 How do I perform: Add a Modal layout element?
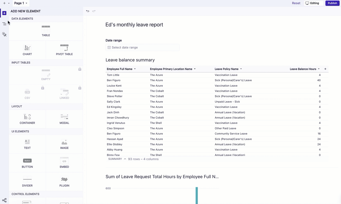pyautogui.click(x=64, y=119)
